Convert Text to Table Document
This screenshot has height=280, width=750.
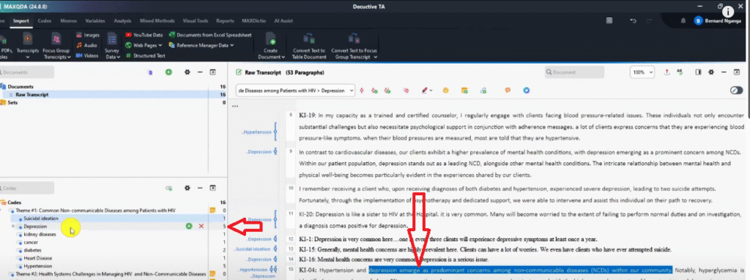coord(308,46)
